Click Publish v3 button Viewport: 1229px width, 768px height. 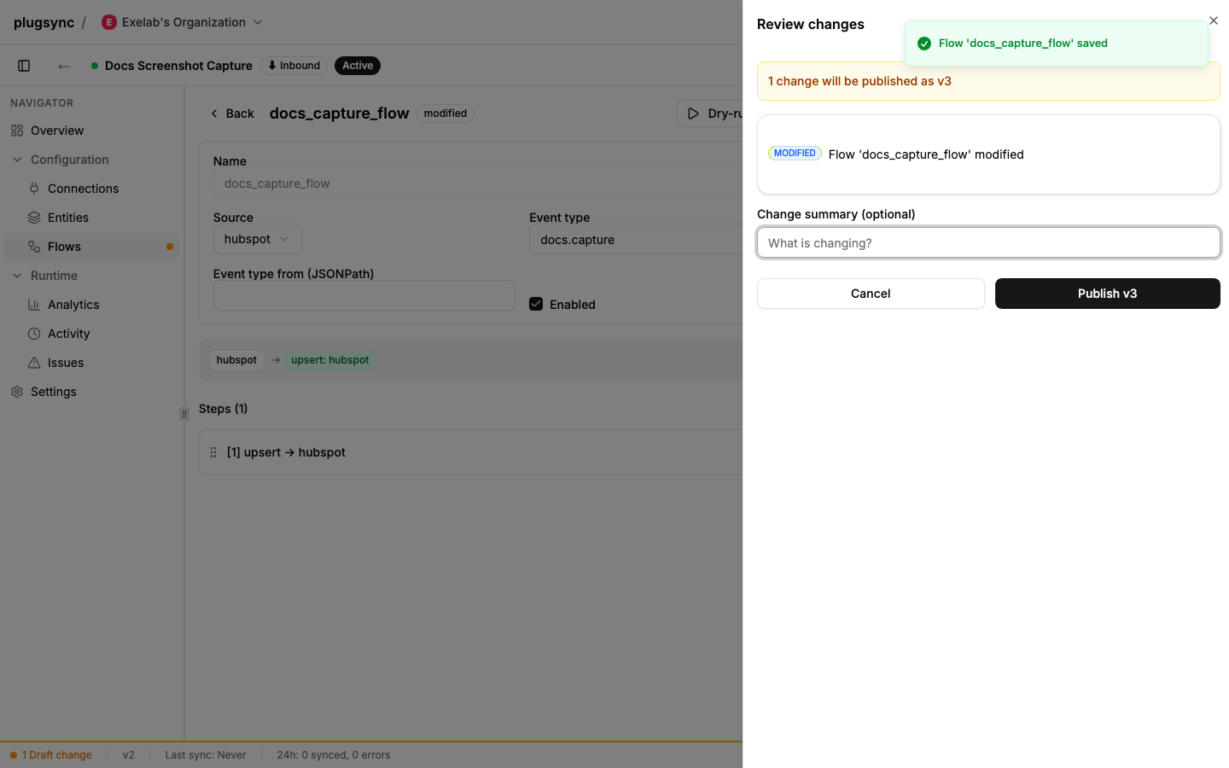pos(1108,294)
